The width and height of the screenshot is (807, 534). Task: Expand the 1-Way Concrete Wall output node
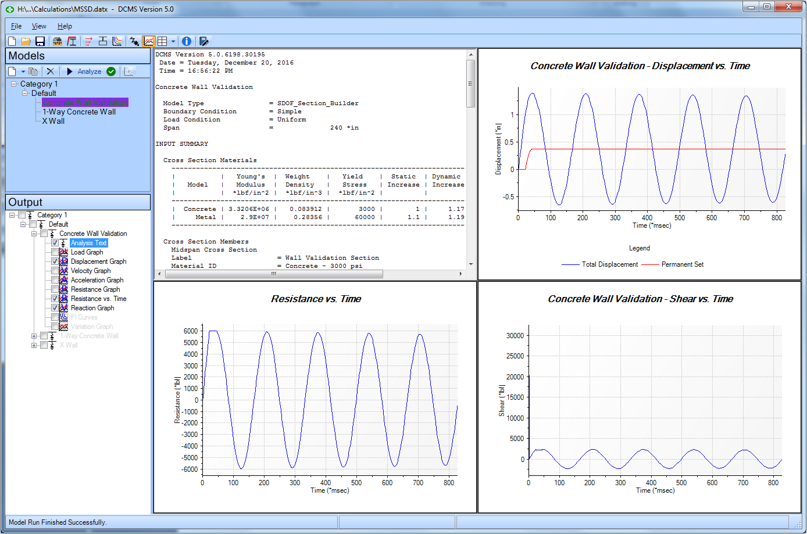(34, 336)
